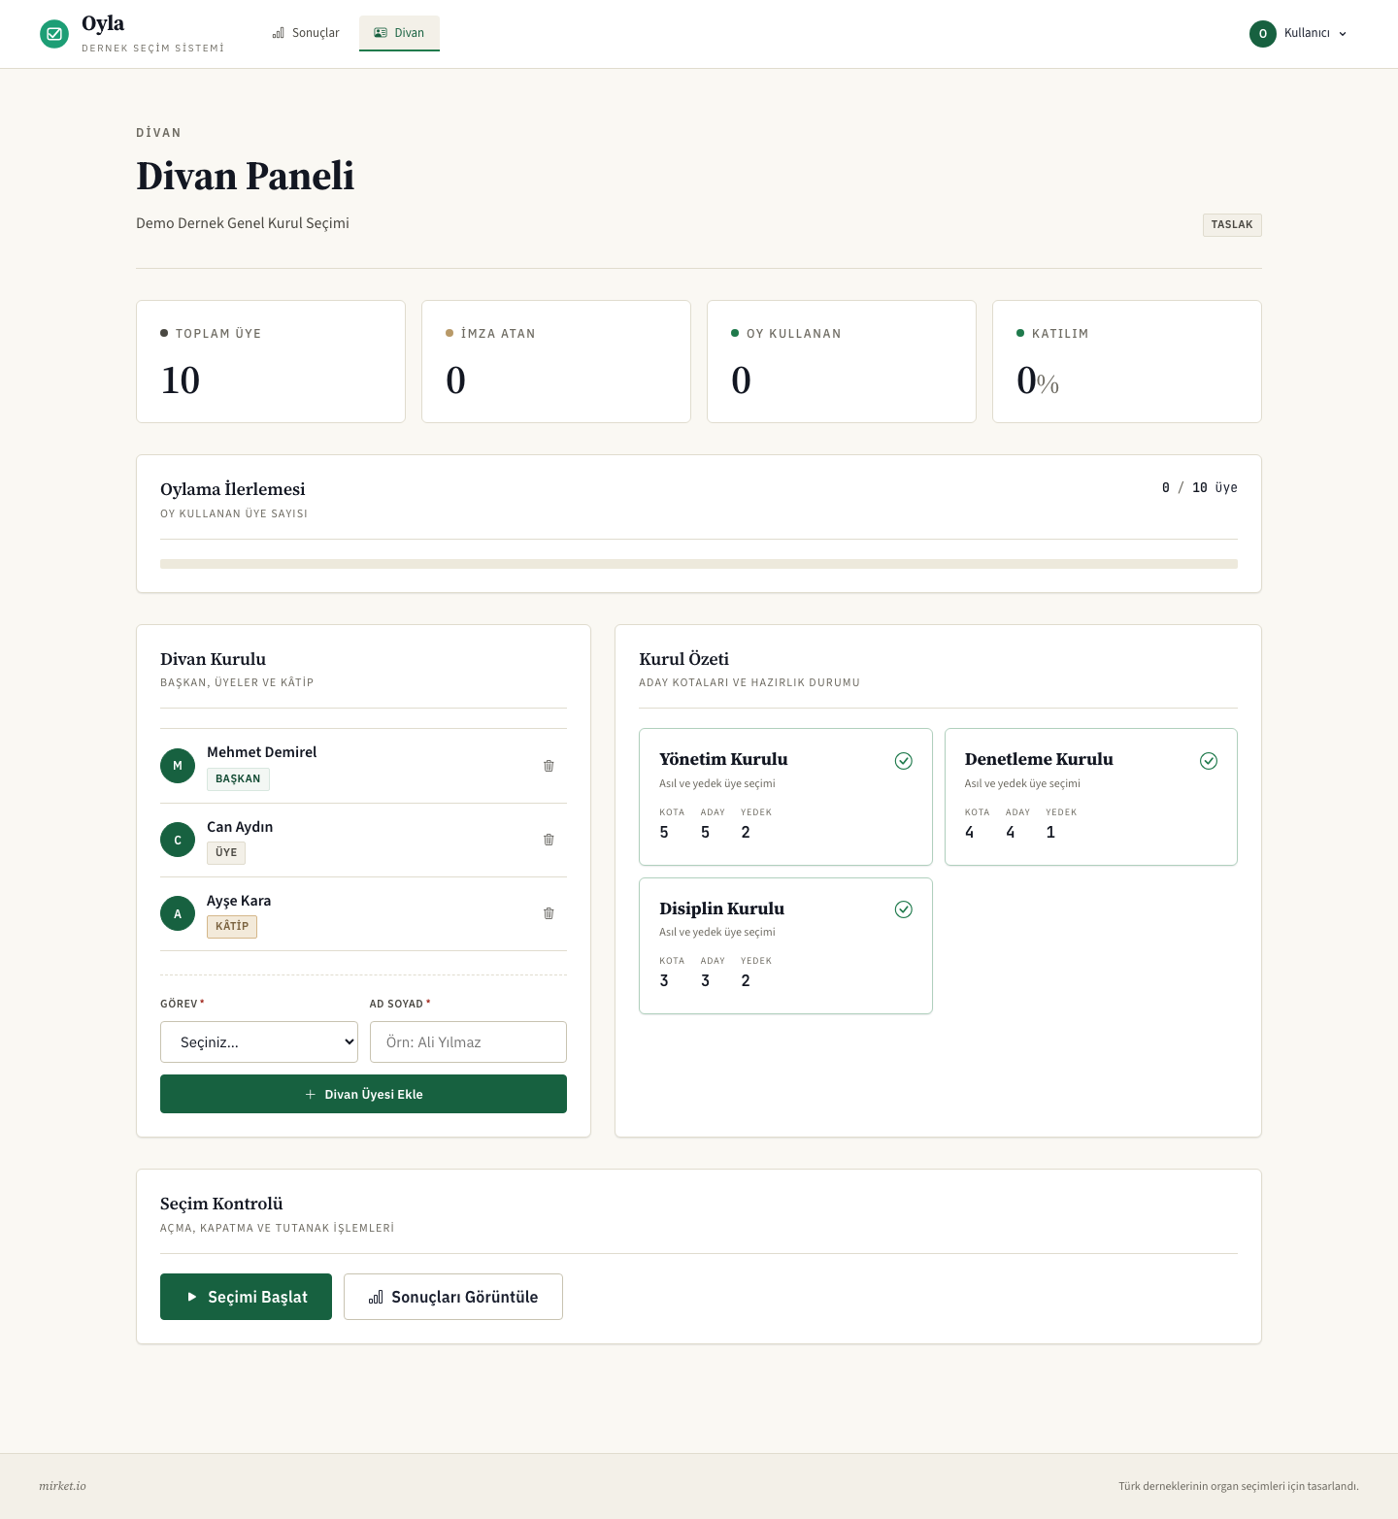Screen dimensions: 1398x1519
Task: Delete Mehmet Demirel from the Divan Kurulu
Action: [549, 766]
